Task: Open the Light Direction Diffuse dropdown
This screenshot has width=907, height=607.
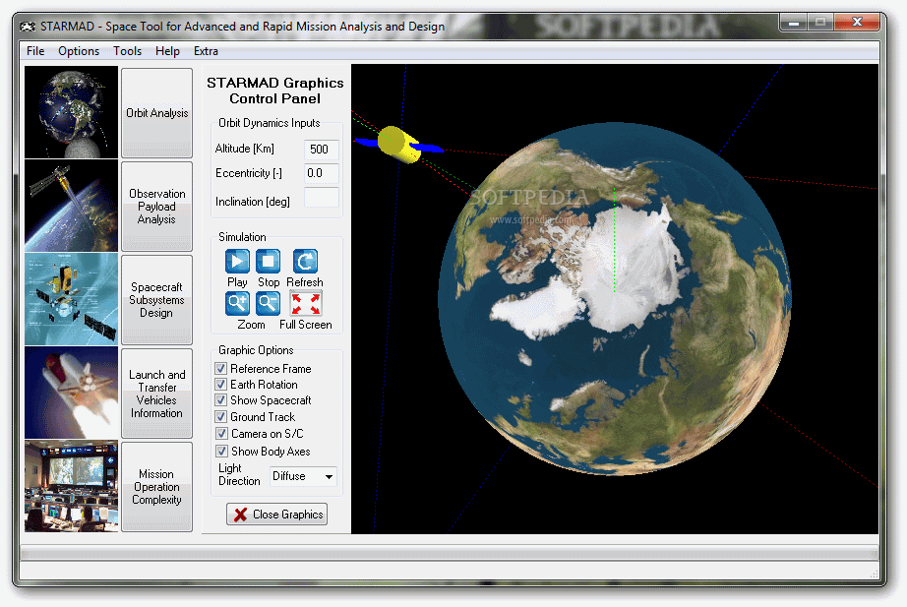Action: click(x=303, y=476)
